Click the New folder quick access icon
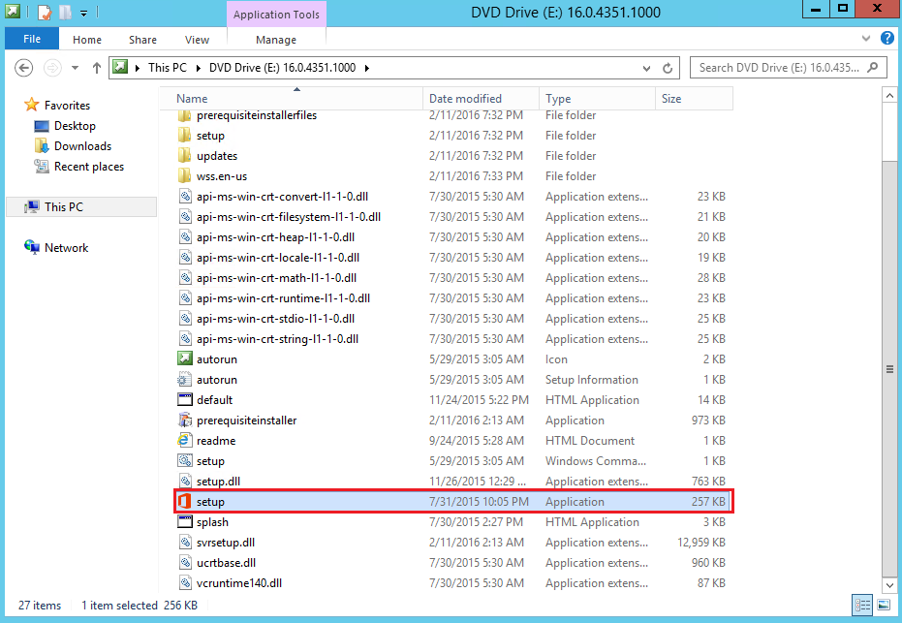This screenshot has height=623, width=902. click(x=66, y=12)
